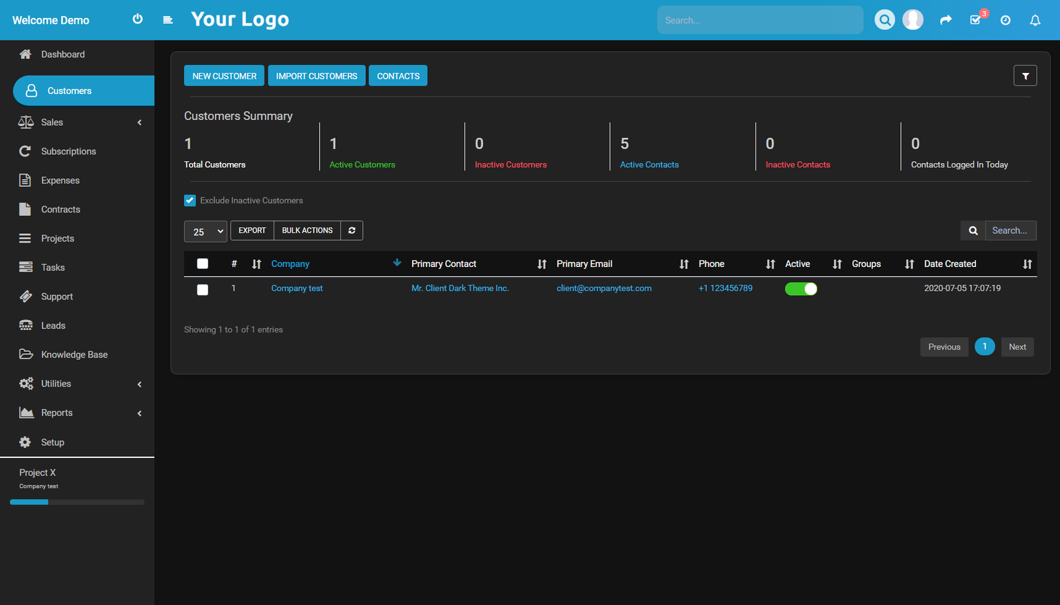Open the global search magnifier icon
The image size is (1060, 605).
885,19
